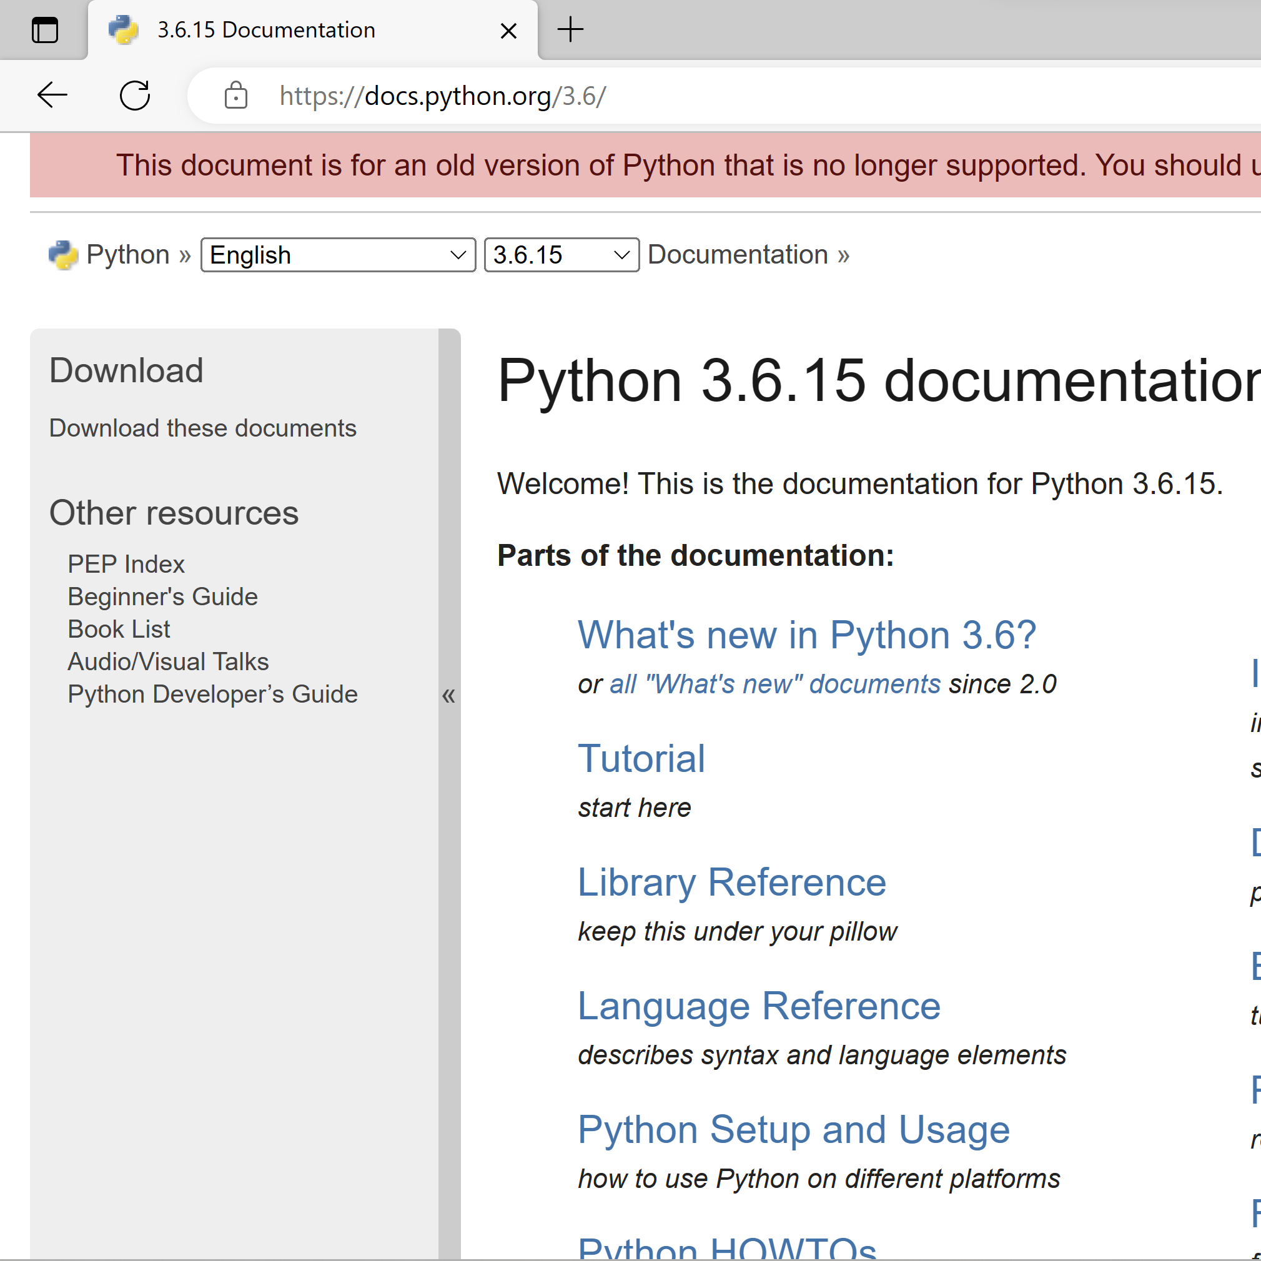This screenshot has height=1261, width=1261.
Task: Open What's new in Python 3.6
Action: 806,635
